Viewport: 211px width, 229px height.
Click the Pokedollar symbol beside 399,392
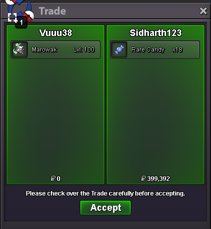click(143, 178)
